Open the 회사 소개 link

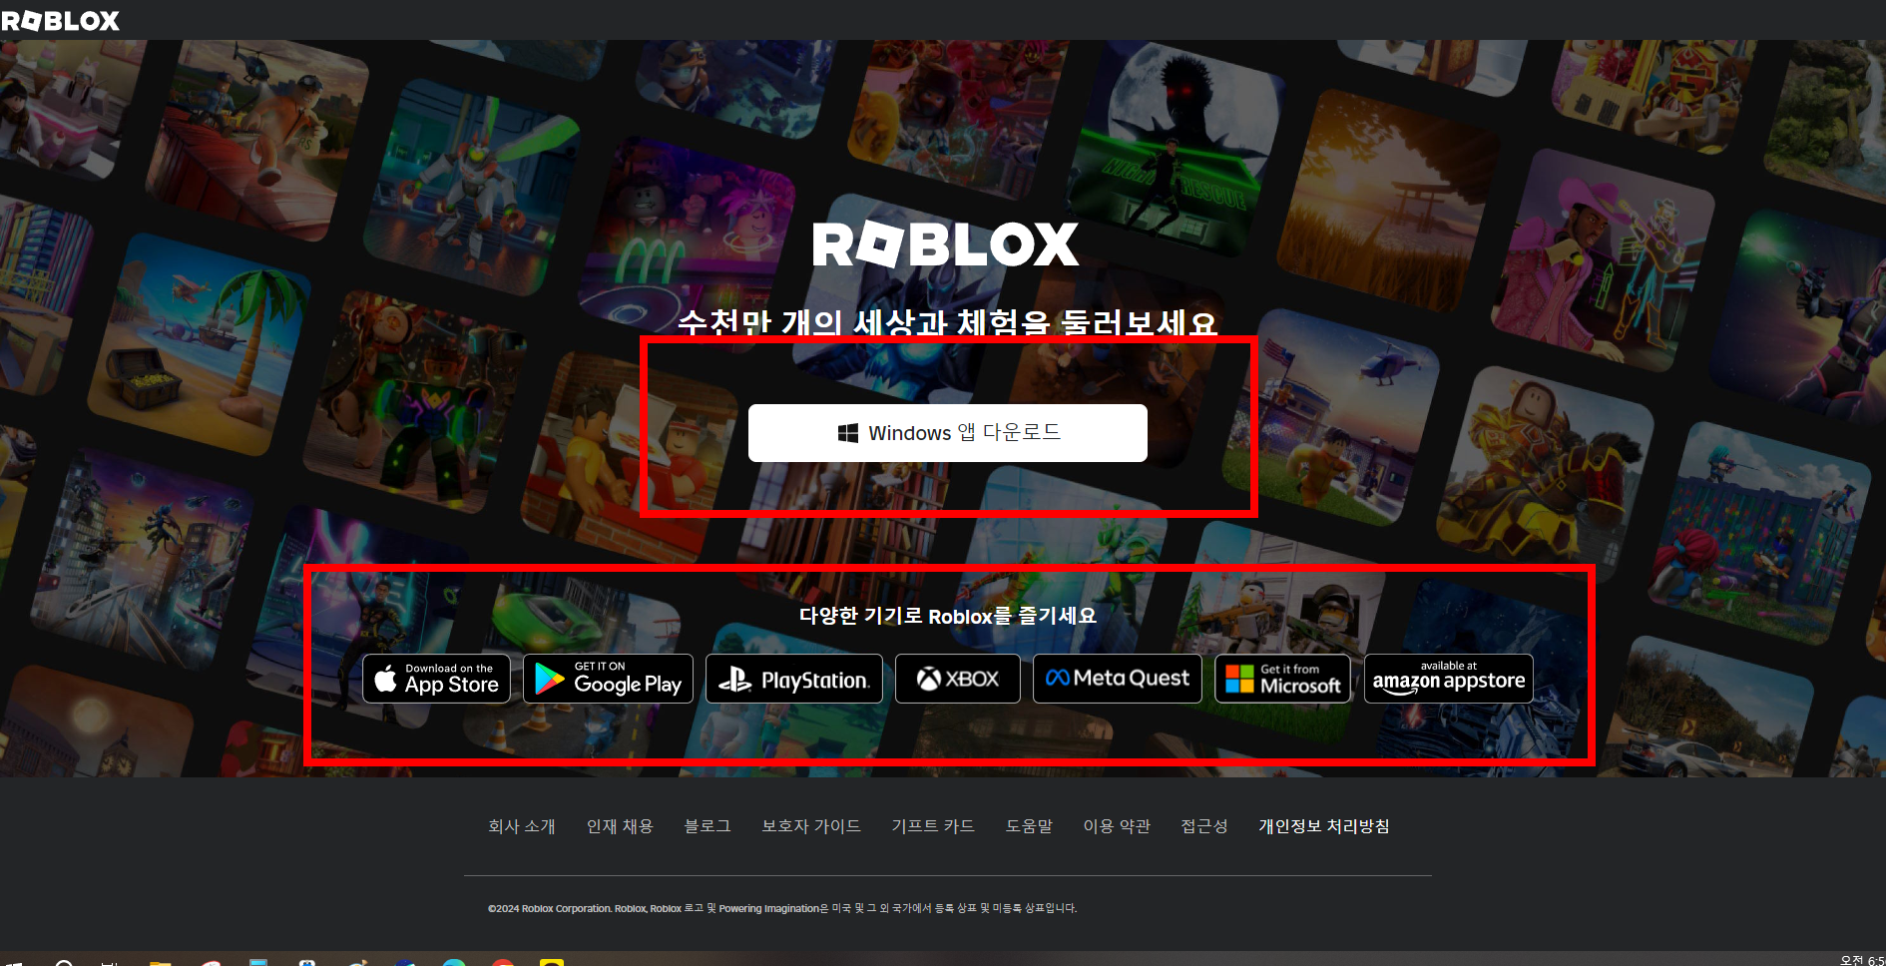[521, 826]
